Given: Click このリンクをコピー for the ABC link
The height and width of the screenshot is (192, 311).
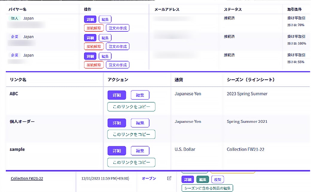Looking at the screenshot, I should point(131,107).
